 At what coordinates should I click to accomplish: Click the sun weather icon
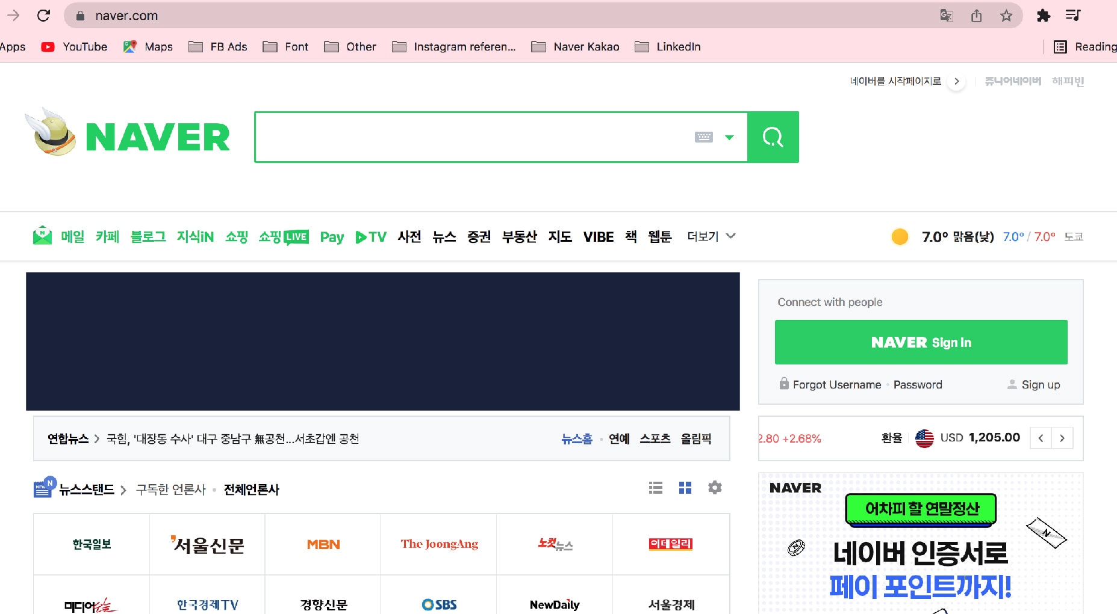(900, 236)
